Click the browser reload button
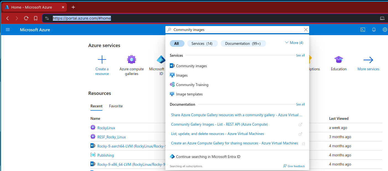 (x=26, y=18)
